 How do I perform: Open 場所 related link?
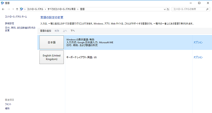7,108
